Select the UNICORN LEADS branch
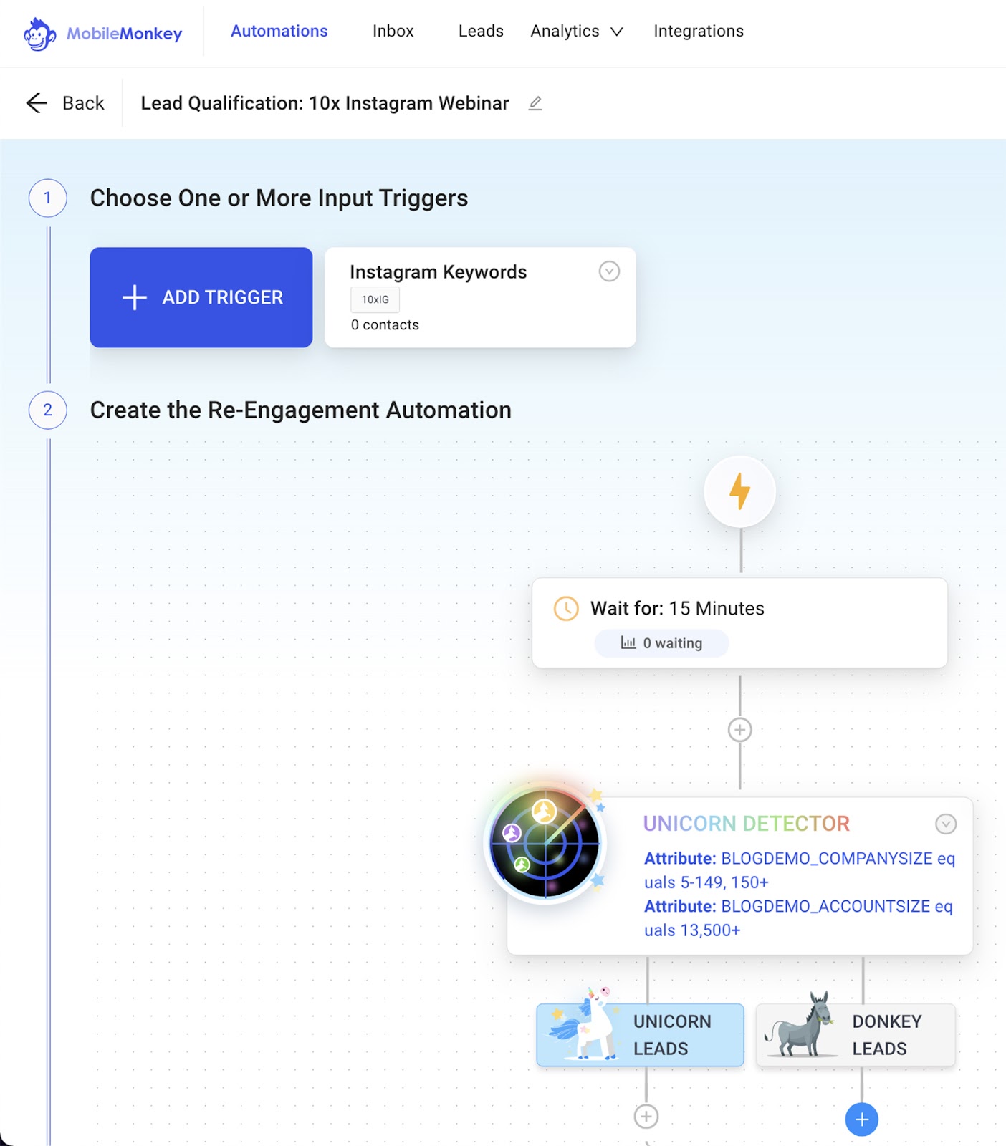Image resolution: width=1006 pixels, height=1146 pixels. pyautogui.click(x=640, y=1035)
